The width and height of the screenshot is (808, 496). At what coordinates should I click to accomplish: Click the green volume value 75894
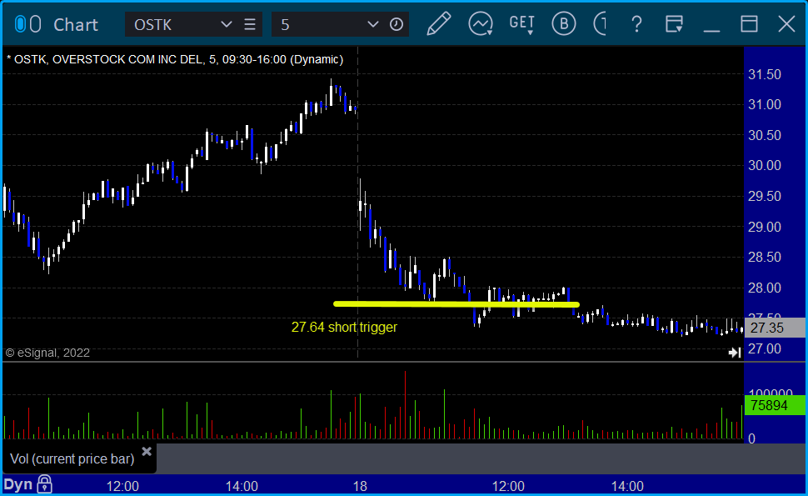point(775,405)
